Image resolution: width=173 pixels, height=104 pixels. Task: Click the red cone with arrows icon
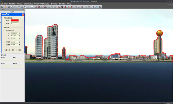[x=62, y=7]
